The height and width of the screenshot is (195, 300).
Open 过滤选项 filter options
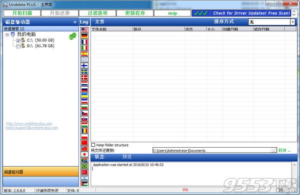point(97,13)
